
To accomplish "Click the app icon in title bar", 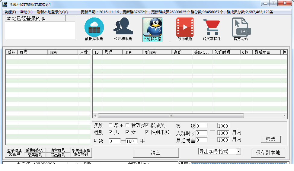I will coord(5,4).
